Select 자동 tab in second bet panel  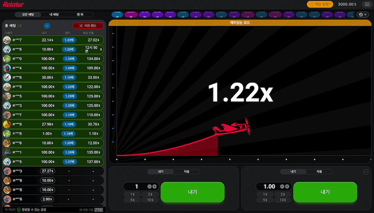[x=319, y=171]
